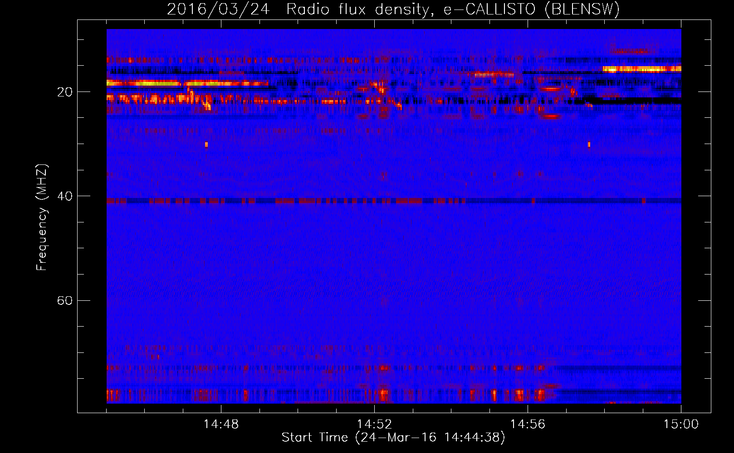The width and height of the screenshot is (734, 453).
Task: Click the 'Start Time (24-Mar-16 14:44:38)' label
Action: click(x=393, y=438)
